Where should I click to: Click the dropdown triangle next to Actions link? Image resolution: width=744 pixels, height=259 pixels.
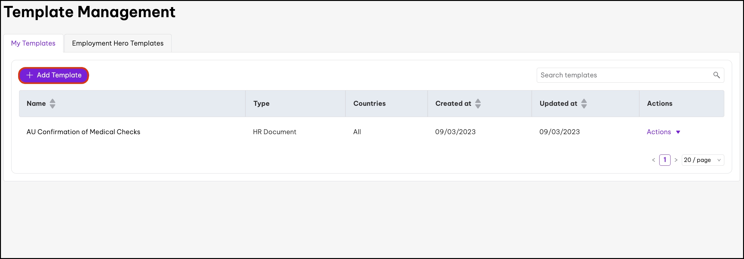678,132
